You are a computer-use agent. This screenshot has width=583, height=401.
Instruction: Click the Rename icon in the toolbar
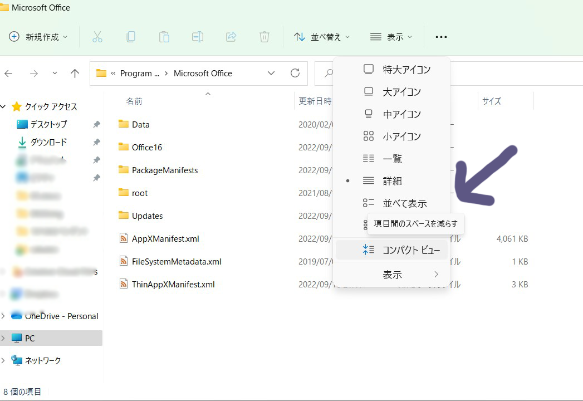coord(198,37)
